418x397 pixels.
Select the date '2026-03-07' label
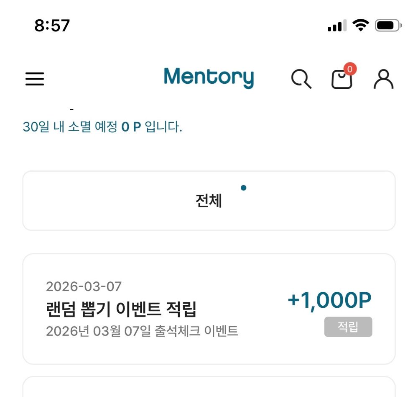click(83, 286)
